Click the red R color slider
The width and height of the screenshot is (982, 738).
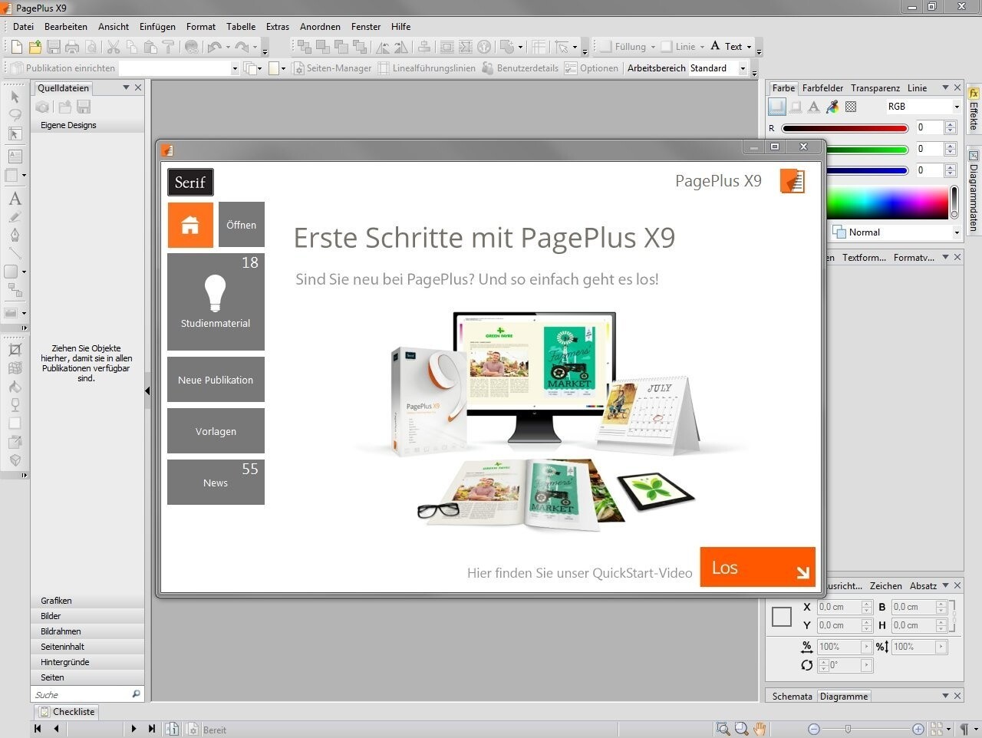pyautogui.click(x=845, y=128)
